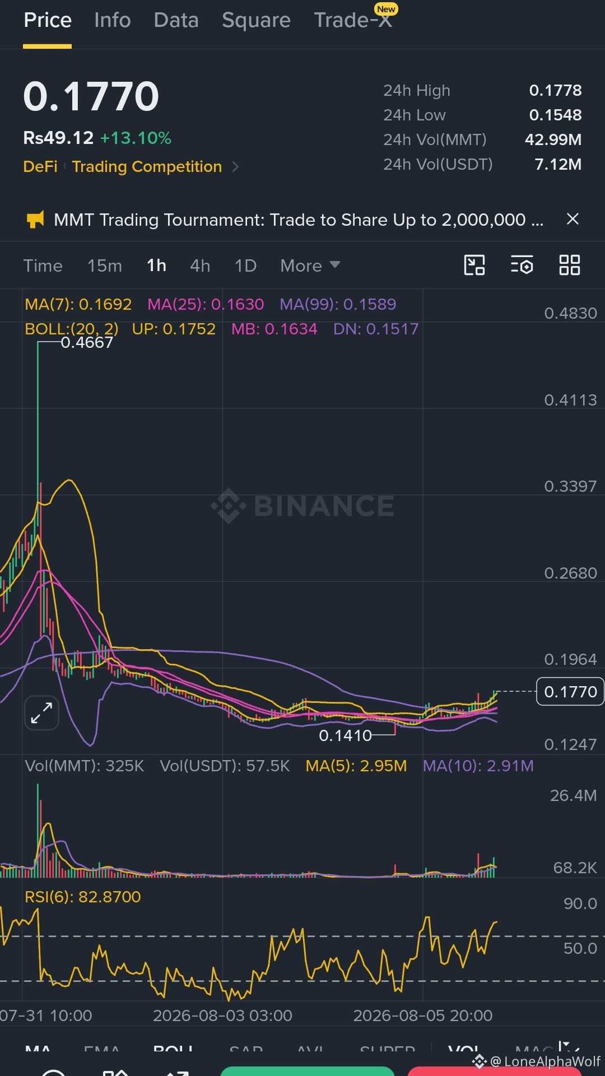The image size is (605, 1076).
Task: Switch to the Price tab
Action: coord(48,20)
